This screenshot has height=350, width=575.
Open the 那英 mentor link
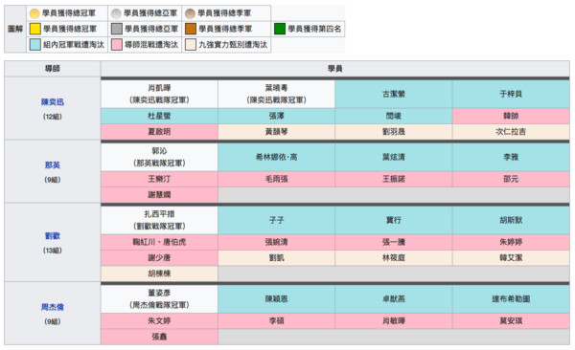pos(53,165)
